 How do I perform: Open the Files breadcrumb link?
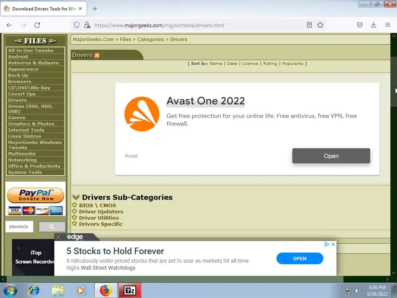[x=125, y=39]
